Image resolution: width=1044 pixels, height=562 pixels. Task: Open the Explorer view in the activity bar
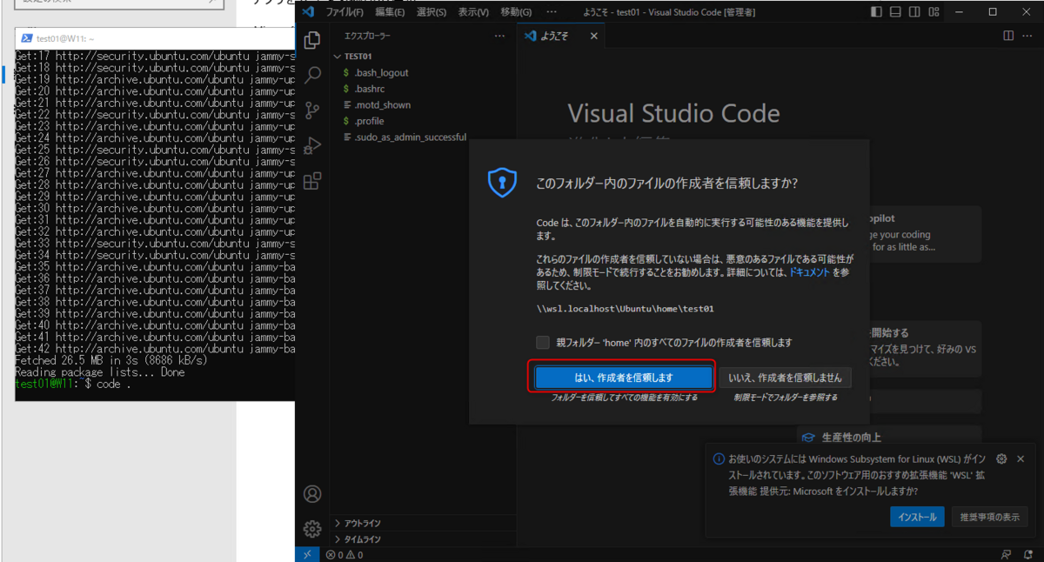pos(312,41)
